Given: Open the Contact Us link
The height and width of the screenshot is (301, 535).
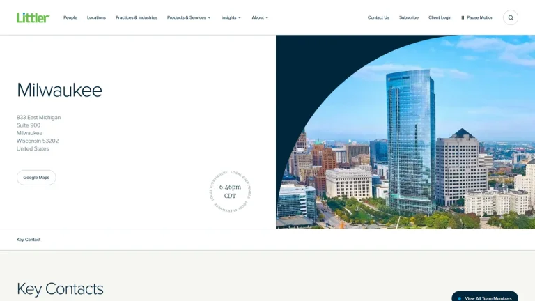Looking at the screenshot, I should (378, 17).
